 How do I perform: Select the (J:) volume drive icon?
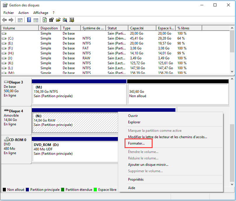tap(4, 58)
